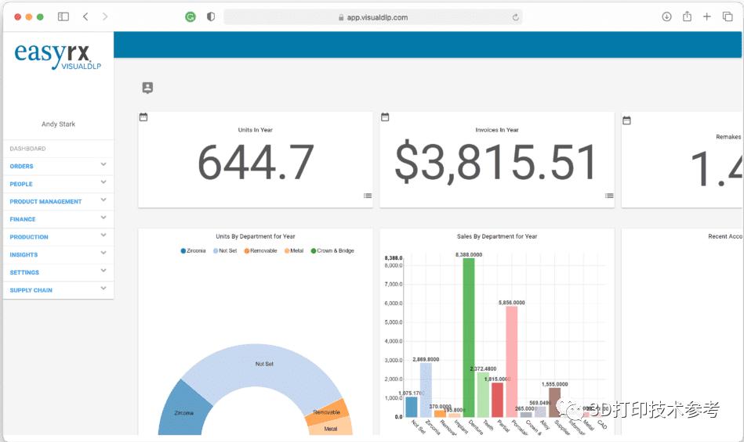Screen dimensions: 744x442
Task: Click list icon on Invoices In Year card
Action: click(x=609, y=196)
